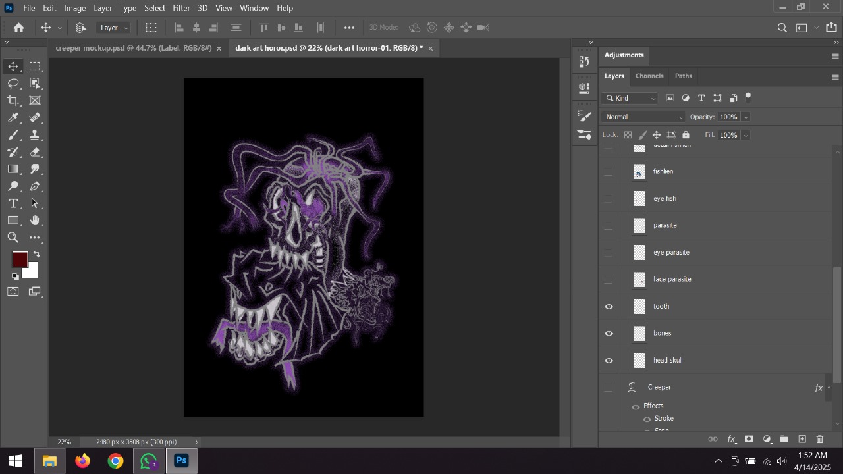Switch to the Paths tab
Viewport: 843px width, 474px height.
click(684, 76)
